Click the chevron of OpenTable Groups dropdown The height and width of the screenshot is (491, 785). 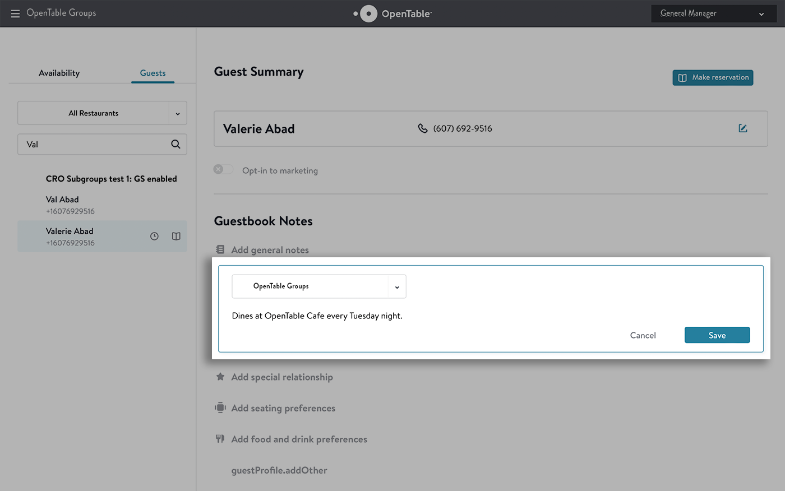coord(397,287)
